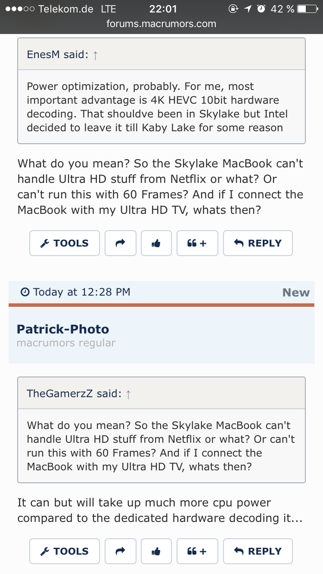Open Patrick-Photo's user profile
This screenshot has height=574, width=323.
(63, 329)
